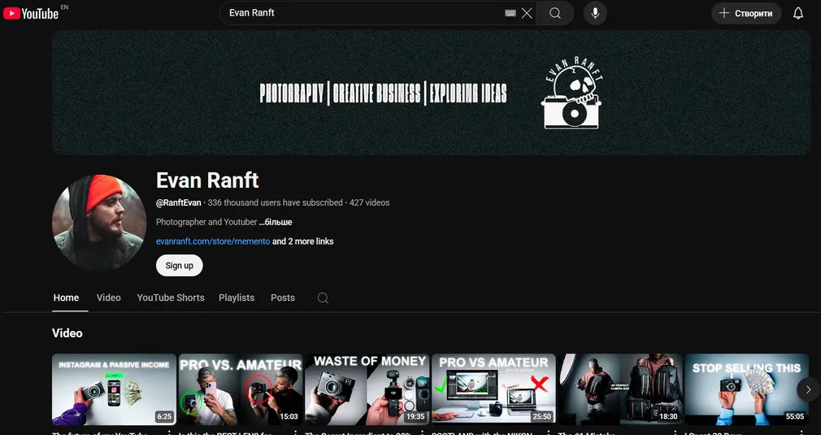Expand "and 2 more links" list
821x435 pixels.
pos(302,241)
